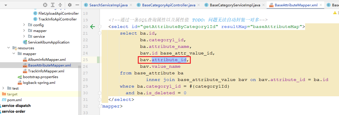Screen dimensions: 339x115
Task: Click the Collapse All icon in project toolbar
Action: 60,5
